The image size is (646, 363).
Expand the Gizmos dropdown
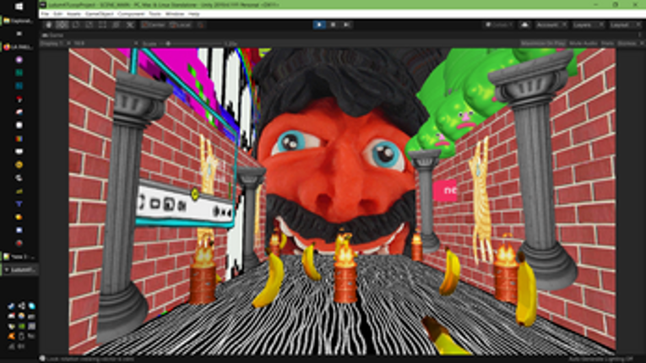(x=630, y=43)
